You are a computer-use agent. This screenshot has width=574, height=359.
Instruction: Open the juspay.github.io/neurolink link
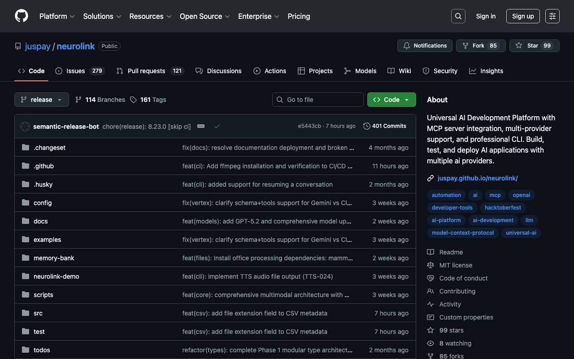click(x=478, y=178)
